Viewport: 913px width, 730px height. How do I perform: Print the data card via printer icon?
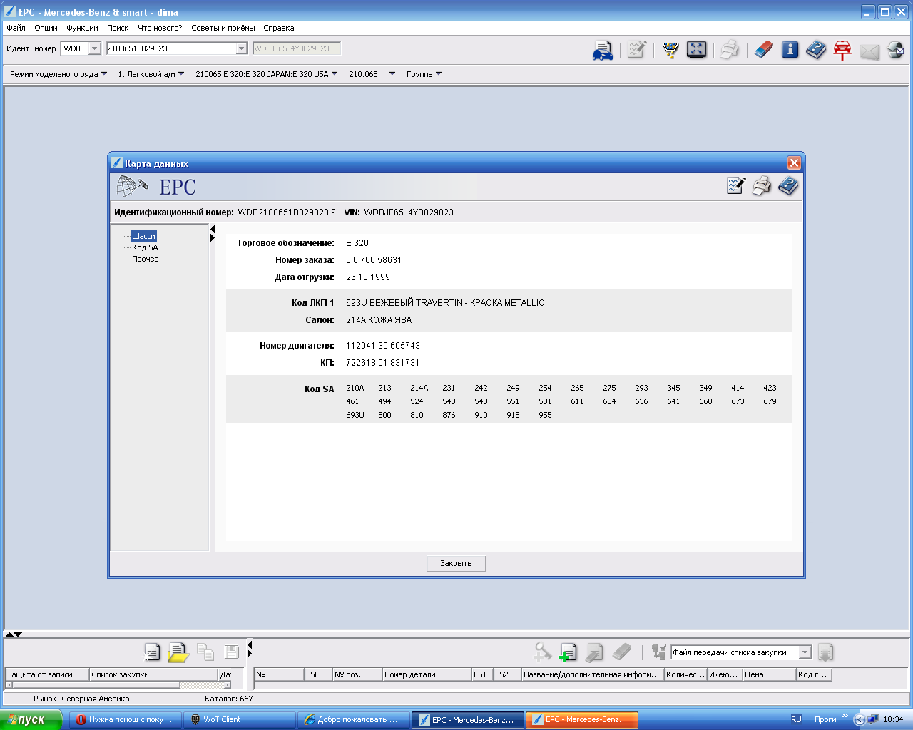click(x=762, y=186)
